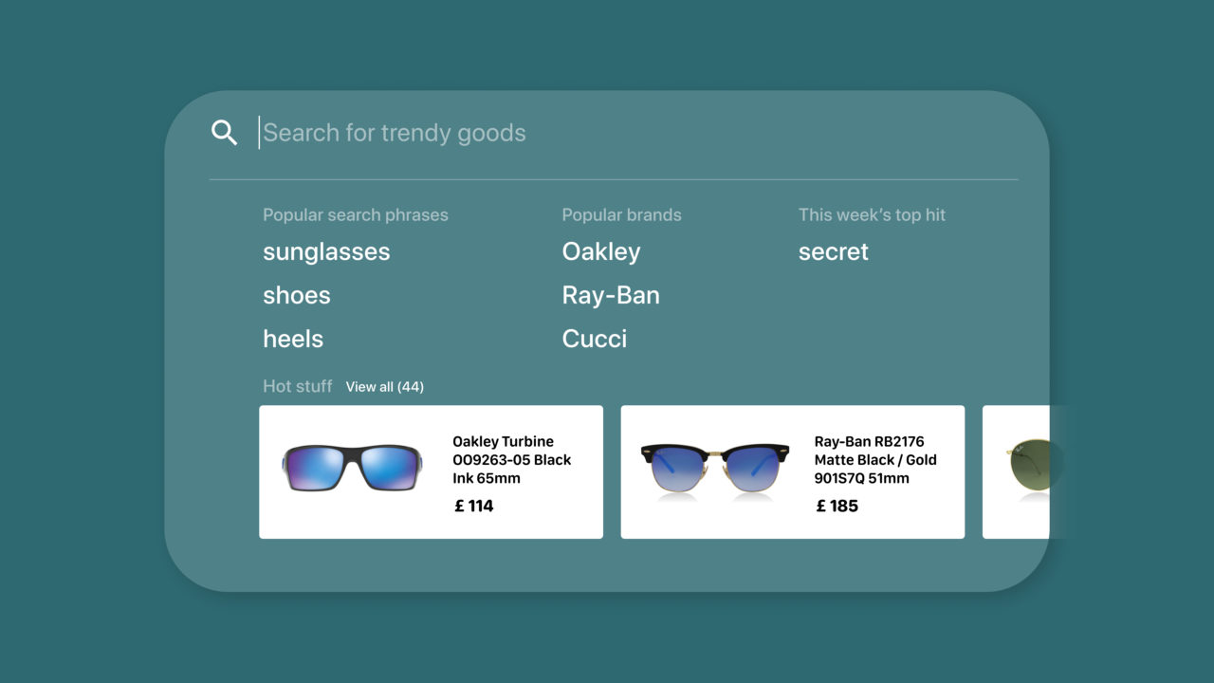The width and height of the screenshot is (1214, 683).
Task: Choose the "shoes" search suggestion
Action: [297, 296]
